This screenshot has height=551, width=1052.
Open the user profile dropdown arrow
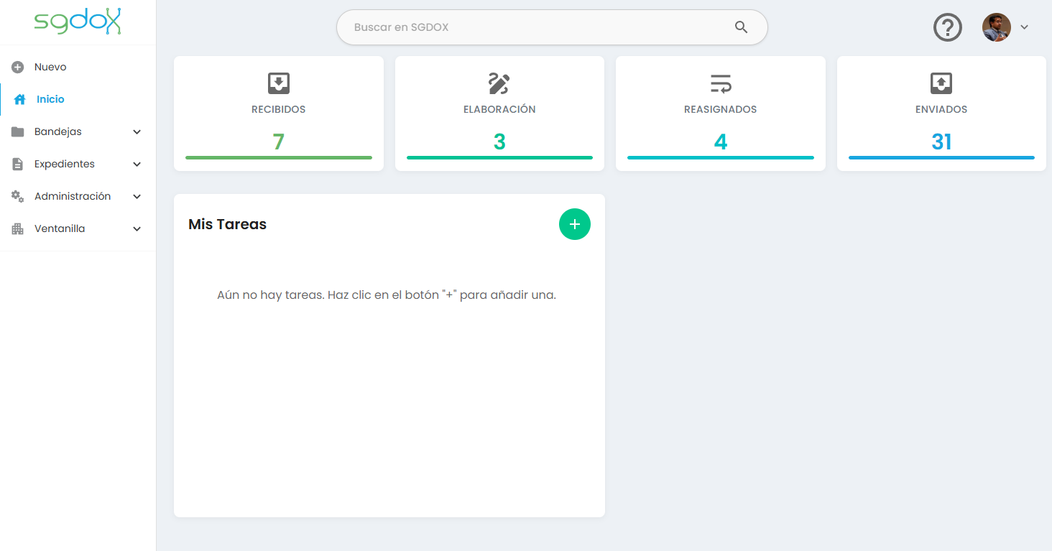click(1025, 27)
